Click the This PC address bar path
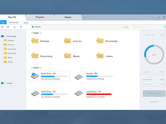 point(38,27)
